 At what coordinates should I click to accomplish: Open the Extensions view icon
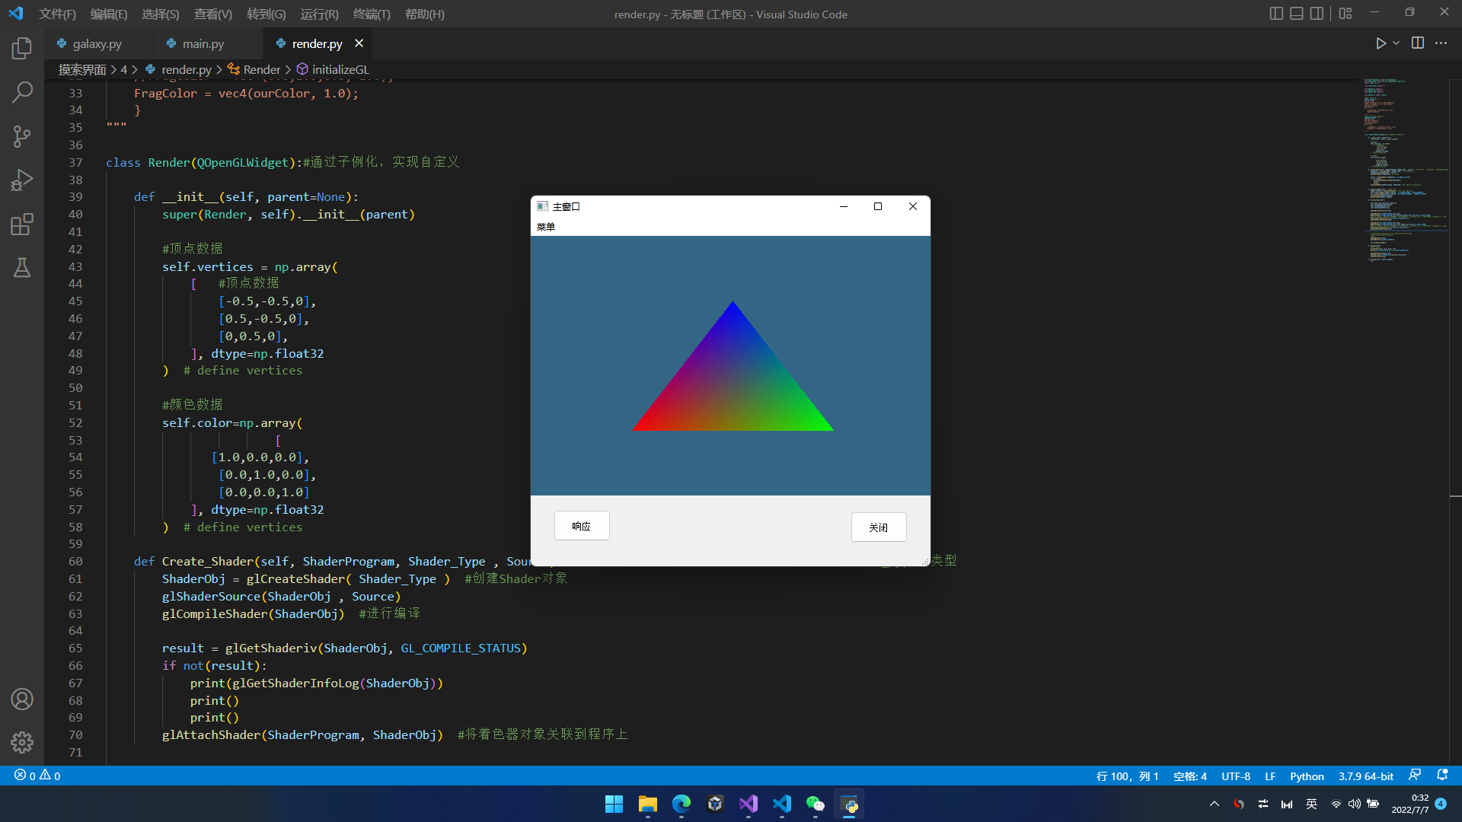point(22,225)
